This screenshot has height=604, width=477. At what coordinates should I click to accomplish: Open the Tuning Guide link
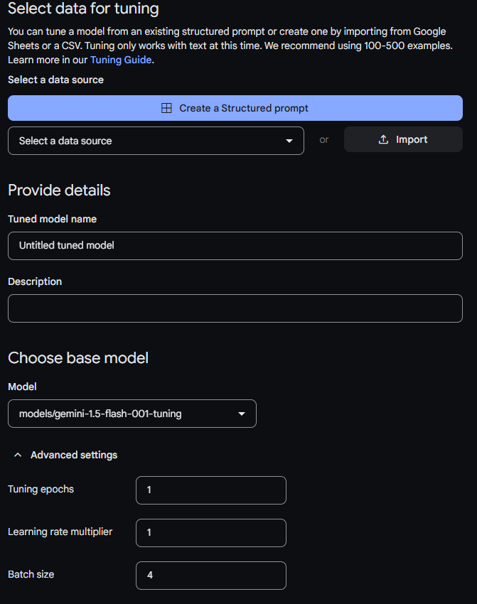121,60
